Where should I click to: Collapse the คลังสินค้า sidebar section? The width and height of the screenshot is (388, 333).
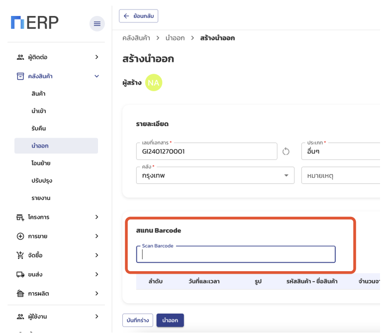tap(97, 76)
